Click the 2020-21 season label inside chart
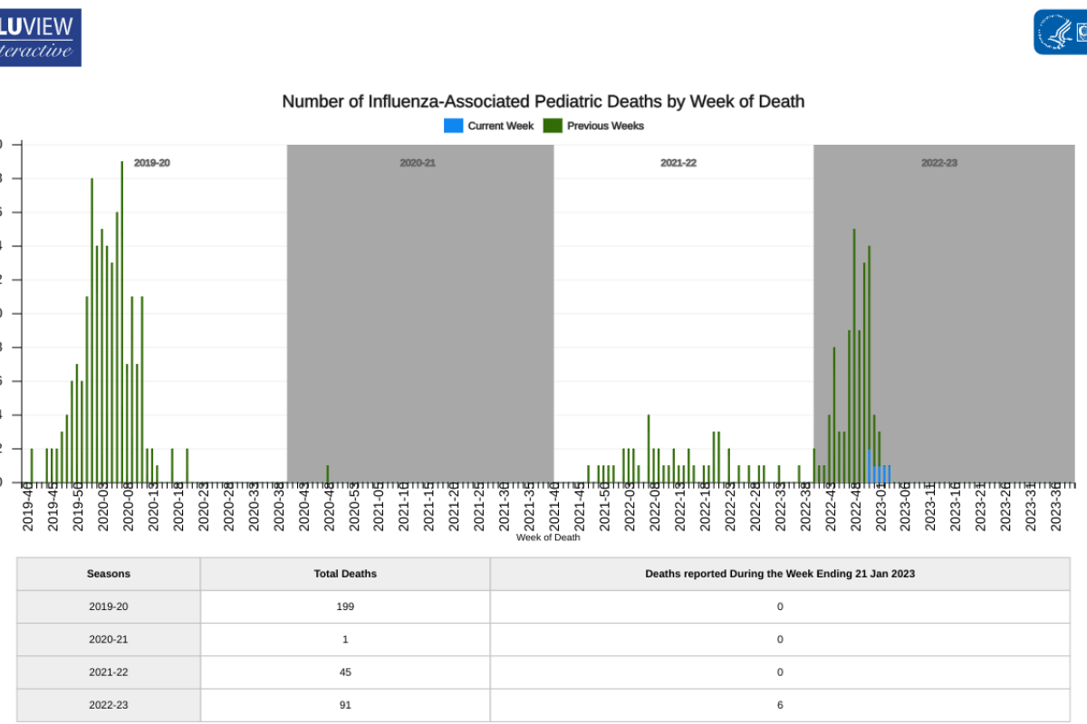The image size is (1087, 724). pyautogui.click(x=418, y=163)
